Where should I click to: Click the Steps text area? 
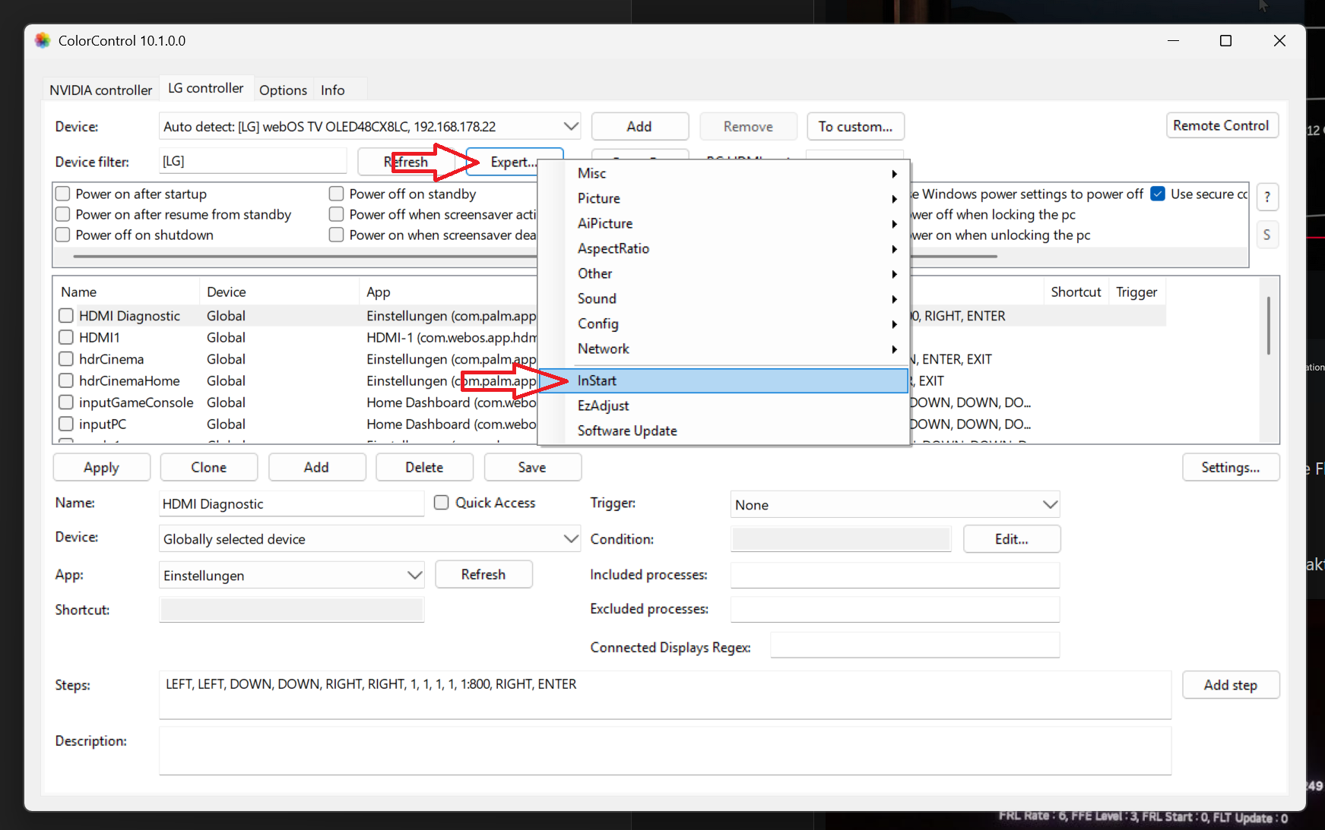click(x=665, y=695)
